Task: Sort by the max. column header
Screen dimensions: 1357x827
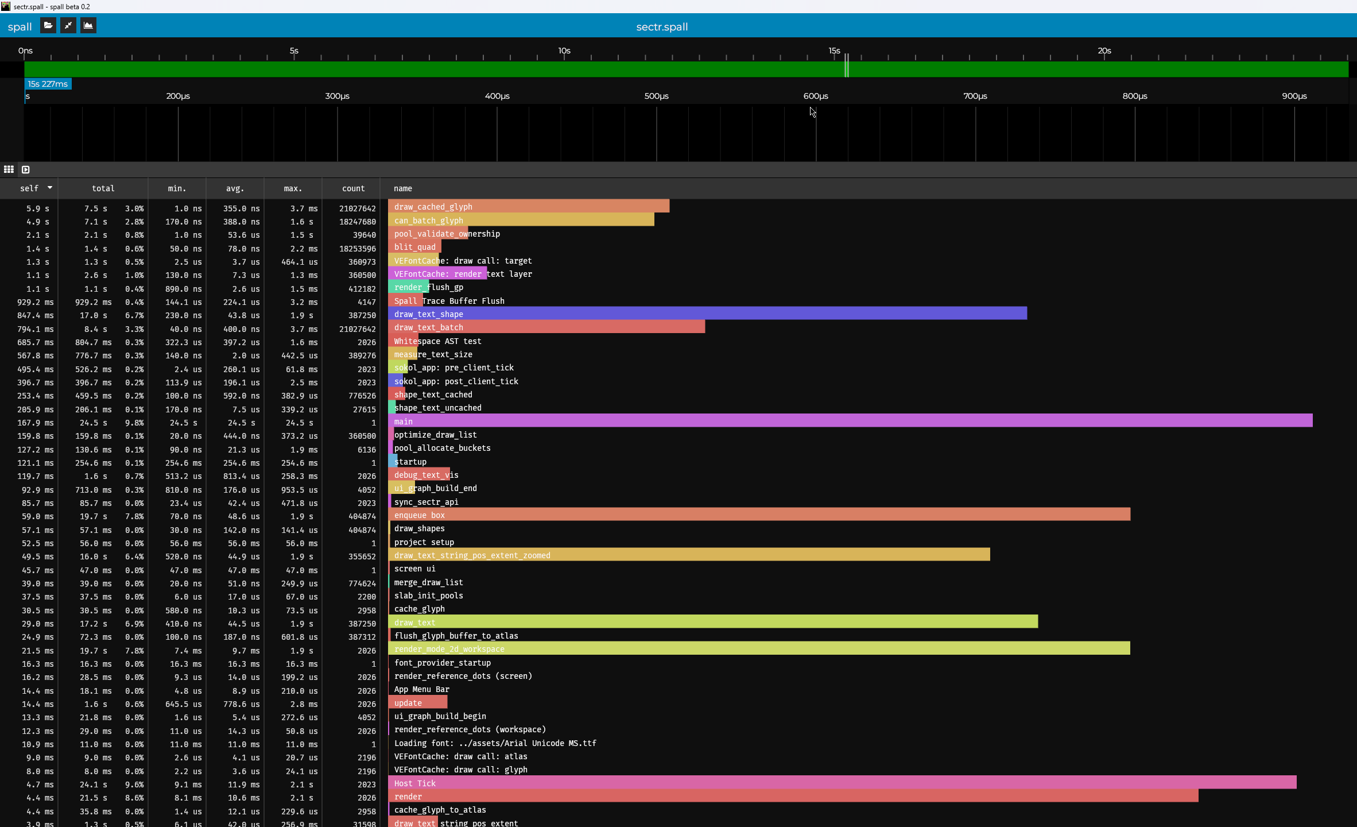Action: pos(293,188)
